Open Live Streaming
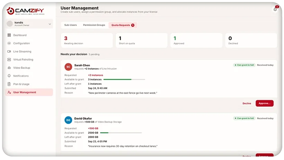Viewport: 284px width, 160px height. [x=29, y=51]
